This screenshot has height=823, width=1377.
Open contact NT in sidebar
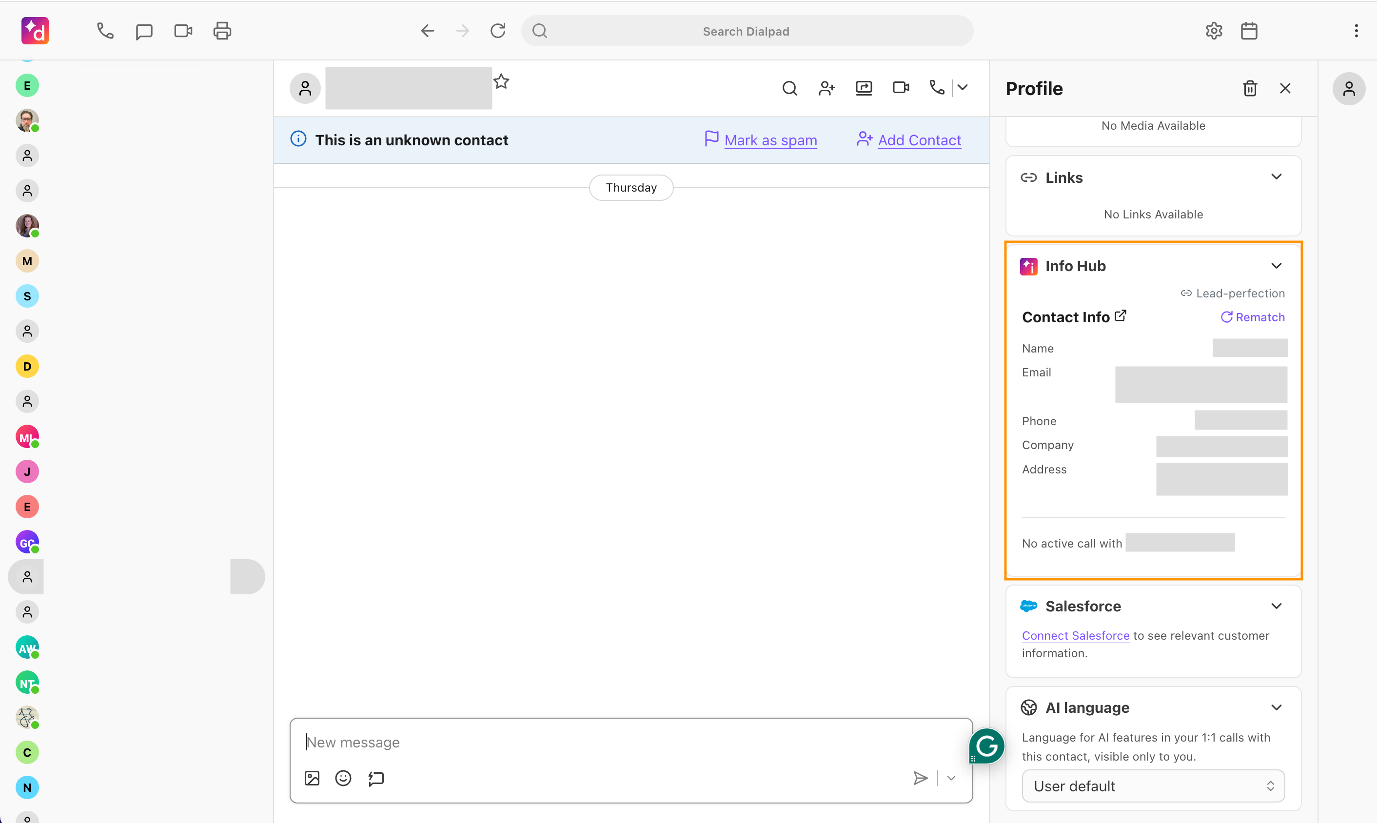pyautogui.click(x=27, y=682)
